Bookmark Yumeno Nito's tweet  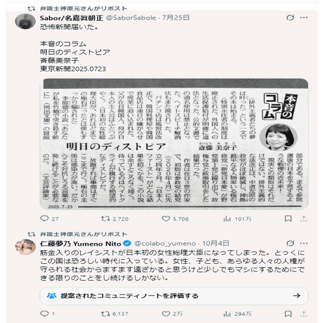(288, 314)
